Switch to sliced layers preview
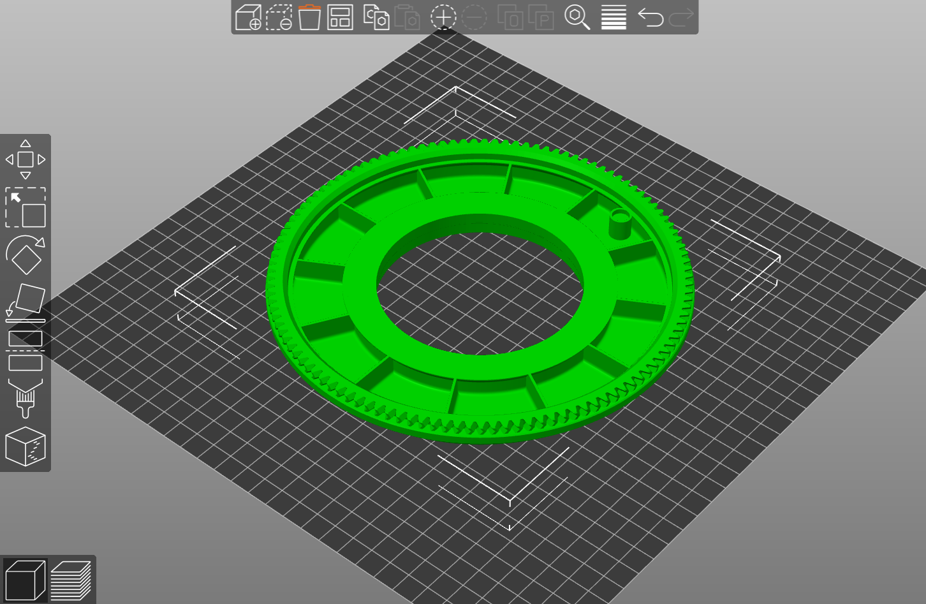This screenshot has height=604, width=926. point(71,580)
